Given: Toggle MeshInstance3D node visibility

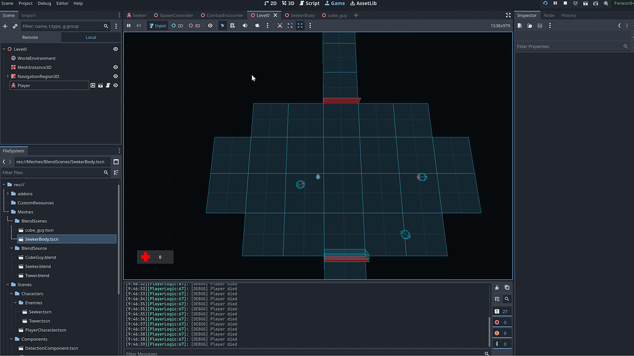Looking at the screenshot, I should 116,67.
